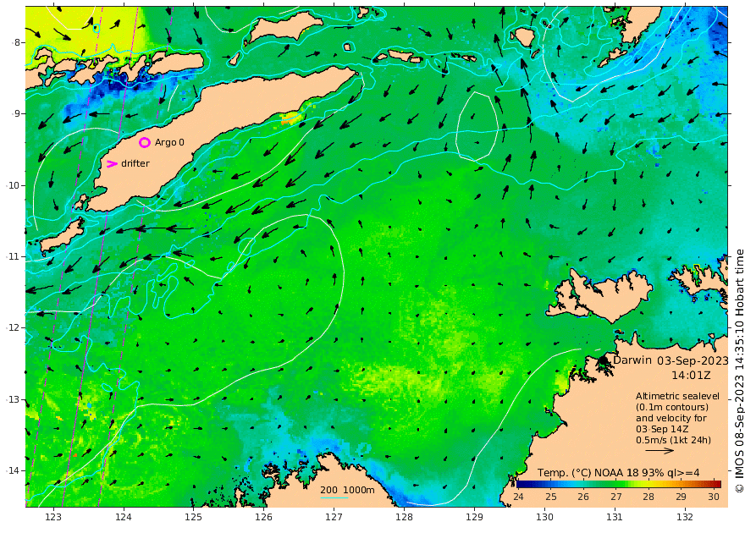This screenshot has width=745, height=533.
Task: Click the '0.5m/s (1kt 24h)' scale text
Action: pyautogui.click(x=674, y=440)
